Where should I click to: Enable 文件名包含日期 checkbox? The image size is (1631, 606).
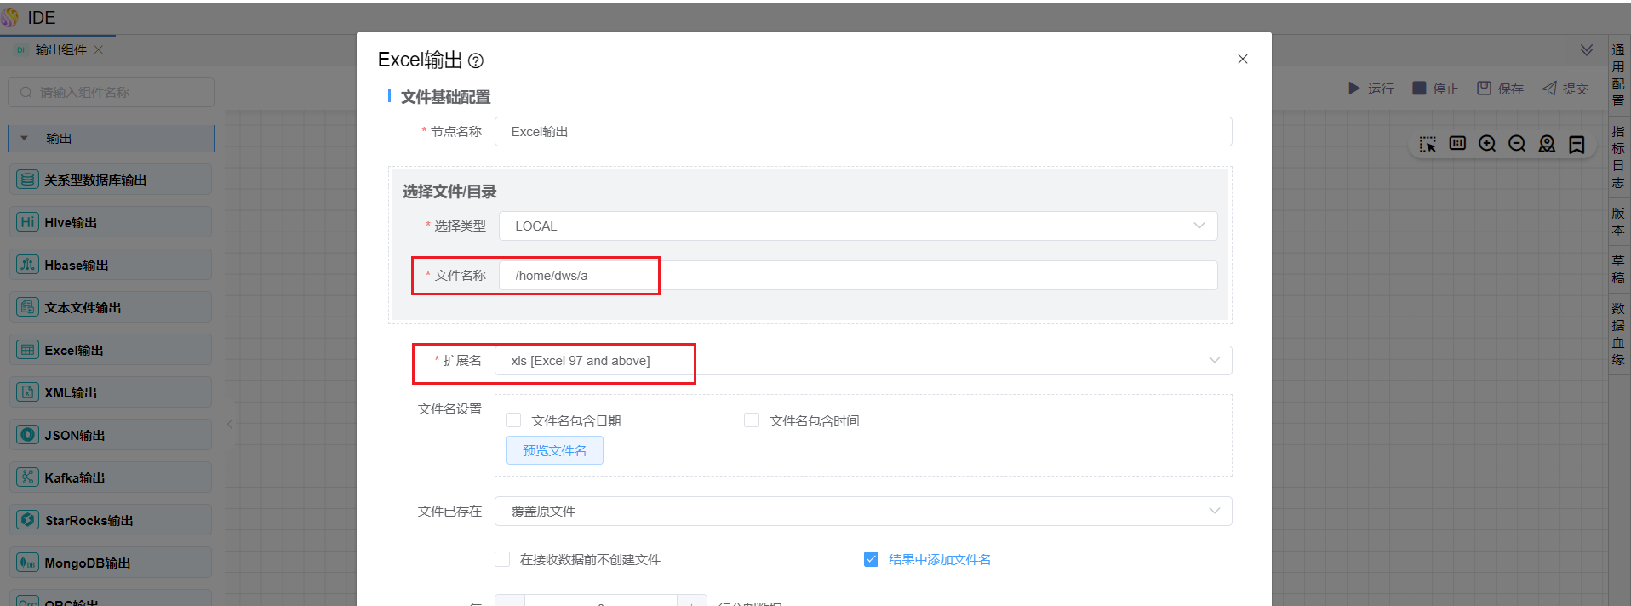514,420
